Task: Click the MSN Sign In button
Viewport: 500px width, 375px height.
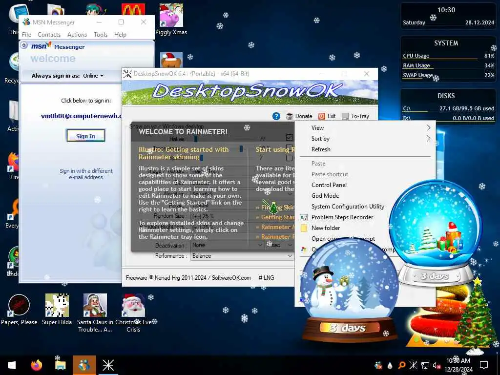Action: [85, 136]
